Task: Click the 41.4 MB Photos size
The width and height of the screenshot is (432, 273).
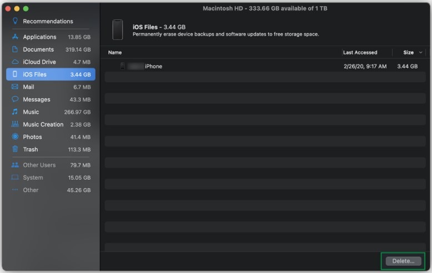Action: tap(81, 137)
